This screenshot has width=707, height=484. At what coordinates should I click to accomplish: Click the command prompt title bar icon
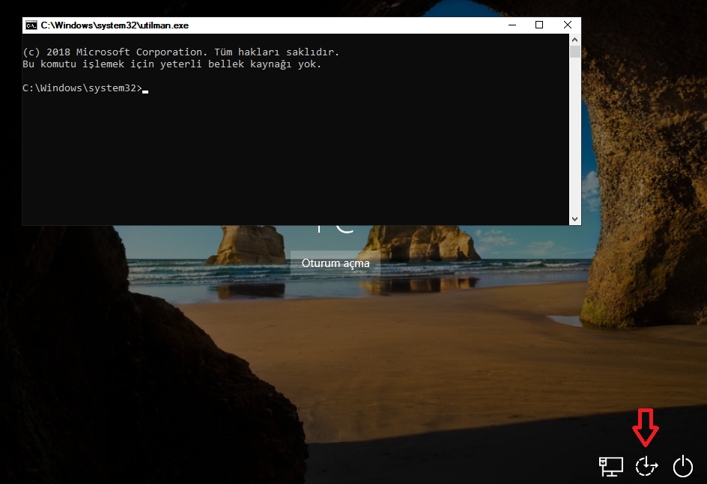click(x=31, y=25)
